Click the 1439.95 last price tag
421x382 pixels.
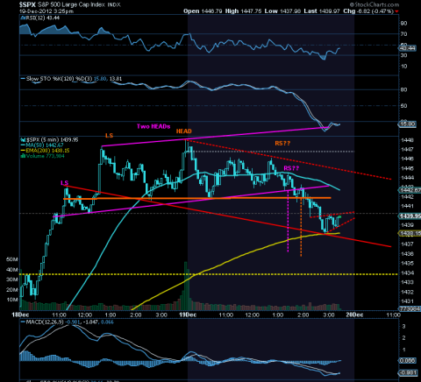(410, 216)
